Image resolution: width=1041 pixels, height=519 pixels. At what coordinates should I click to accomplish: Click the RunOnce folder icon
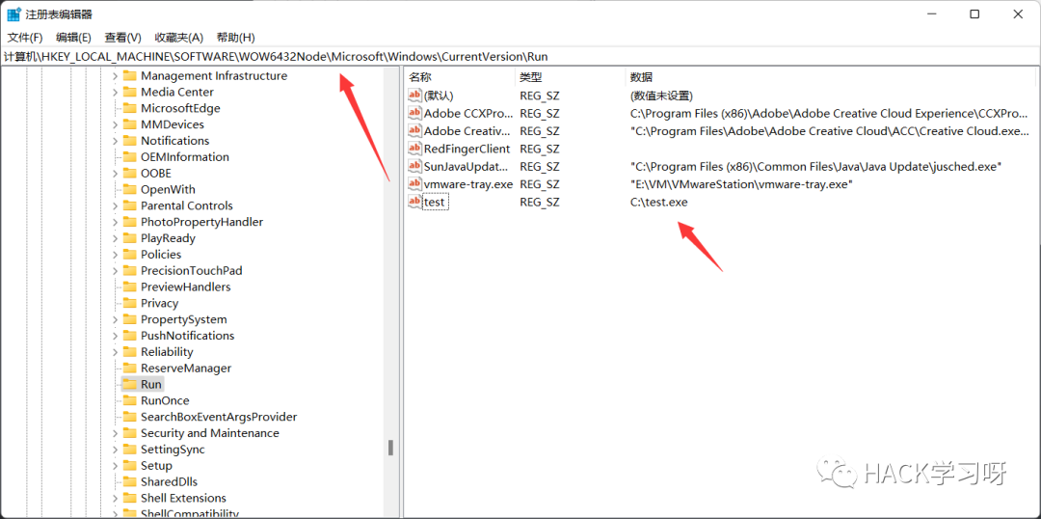coord(129,400)
